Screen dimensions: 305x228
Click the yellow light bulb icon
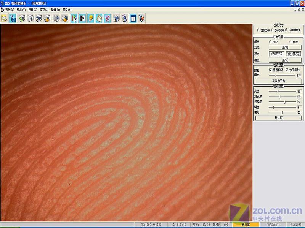pyautogui.click(x=91, y=18)
